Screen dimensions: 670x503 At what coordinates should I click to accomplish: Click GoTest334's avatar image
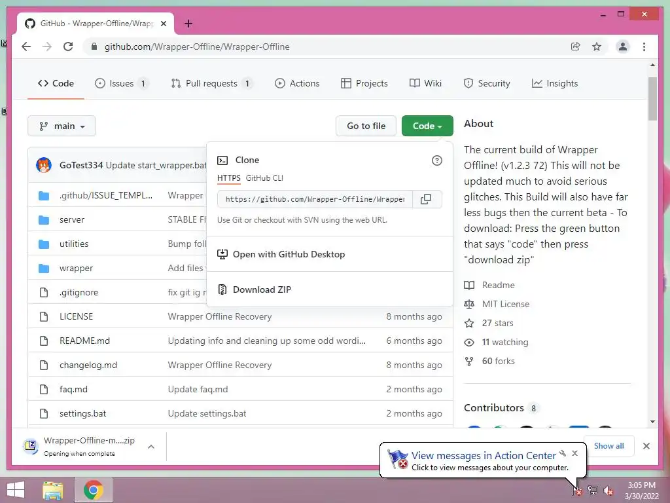44,165
